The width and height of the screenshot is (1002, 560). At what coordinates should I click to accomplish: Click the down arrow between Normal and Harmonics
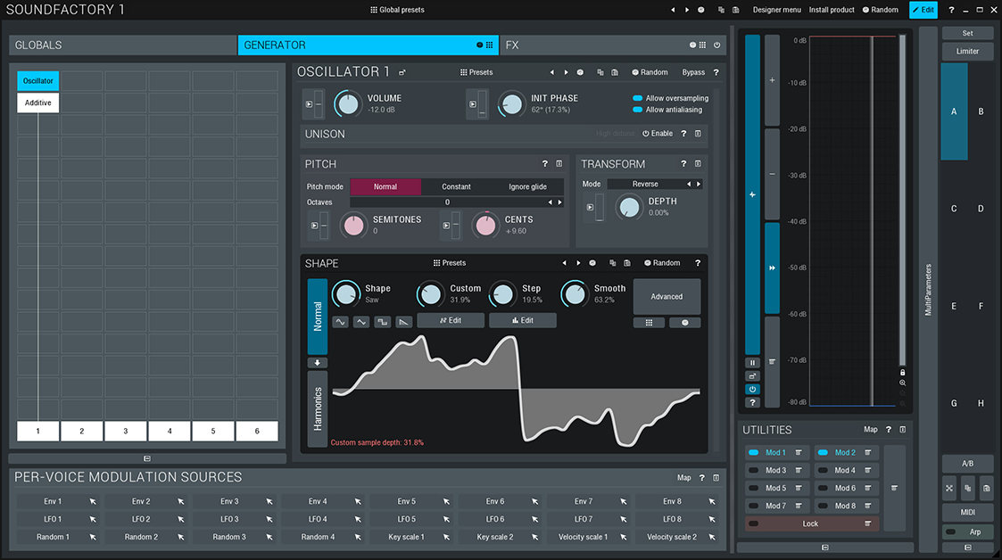point(317,363)
